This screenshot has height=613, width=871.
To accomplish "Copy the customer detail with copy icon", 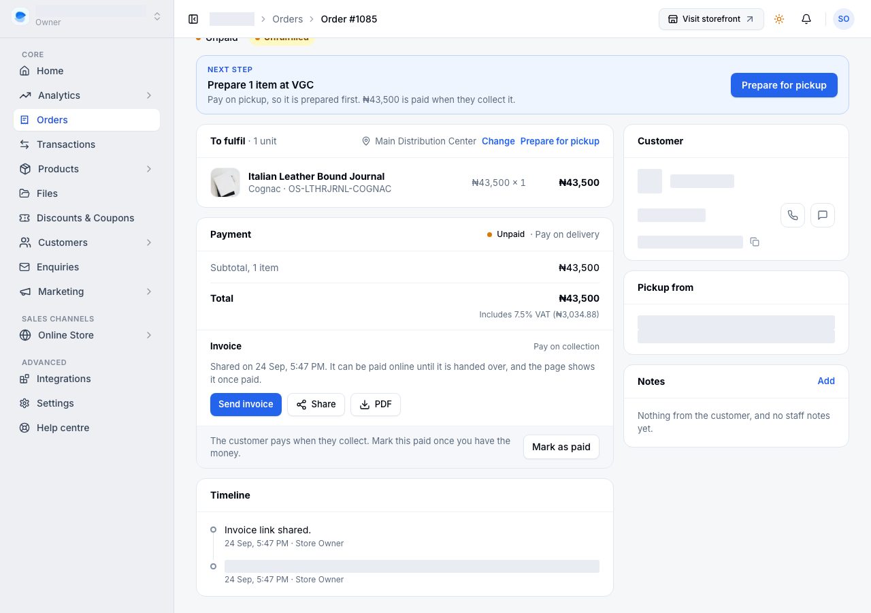I will click(x=755, y=242).
